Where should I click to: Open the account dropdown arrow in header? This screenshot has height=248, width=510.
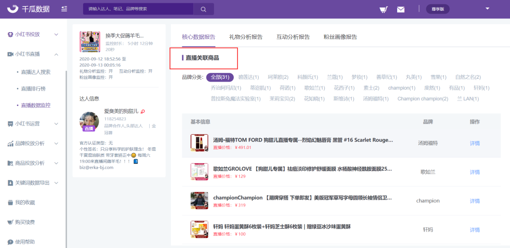point(487,9)
